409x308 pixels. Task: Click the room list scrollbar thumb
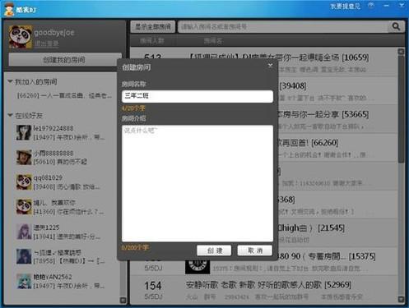[401, 109]
